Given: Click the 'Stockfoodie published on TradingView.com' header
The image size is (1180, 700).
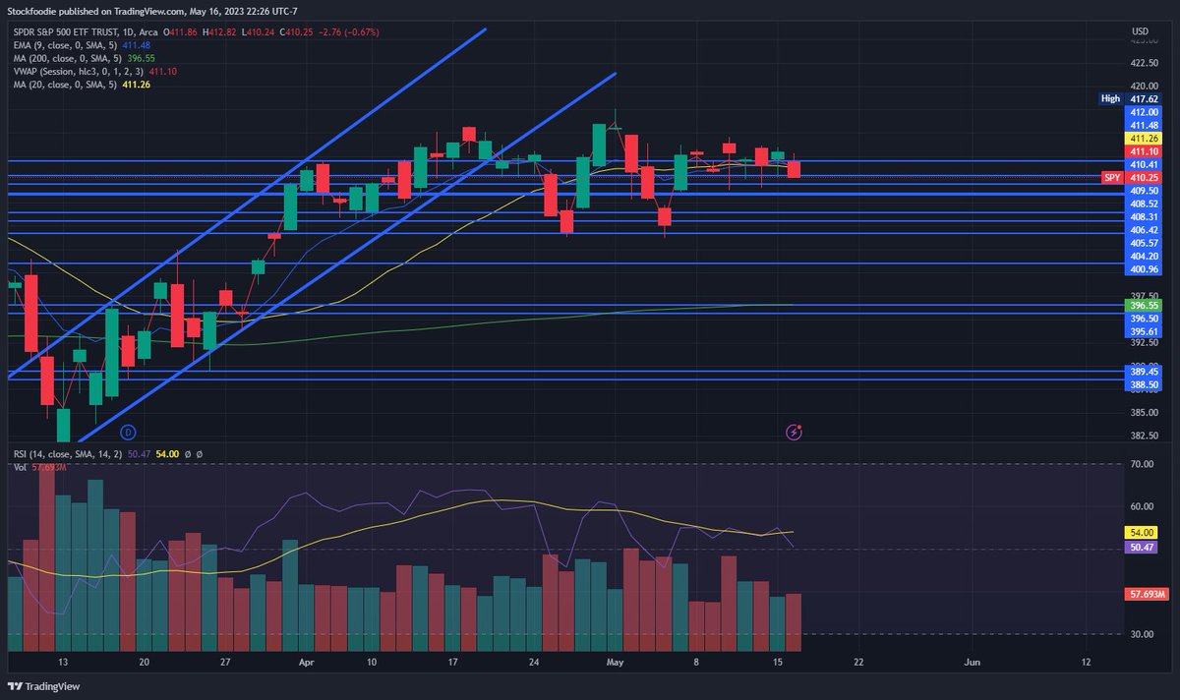Looking at the screenshot, I should (x=94, y=12).
